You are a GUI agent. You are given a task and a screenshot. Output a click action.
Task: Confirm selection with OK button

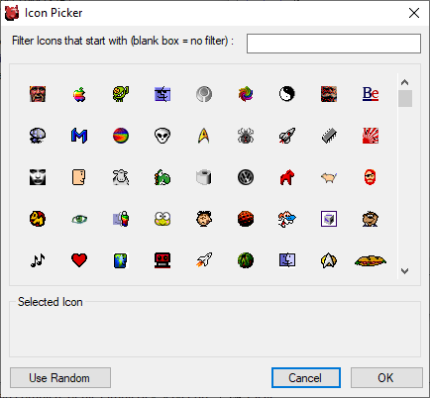(x=386, y=378)
